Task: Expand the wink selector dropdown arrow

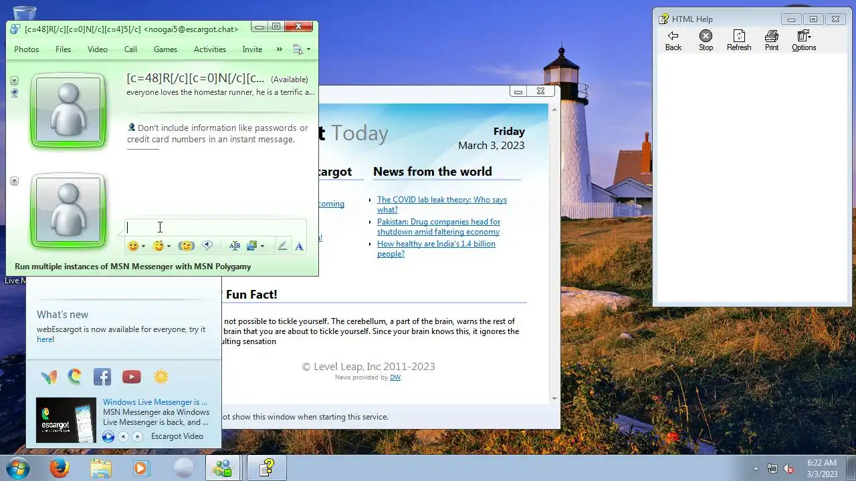Action: click(169, 247)
